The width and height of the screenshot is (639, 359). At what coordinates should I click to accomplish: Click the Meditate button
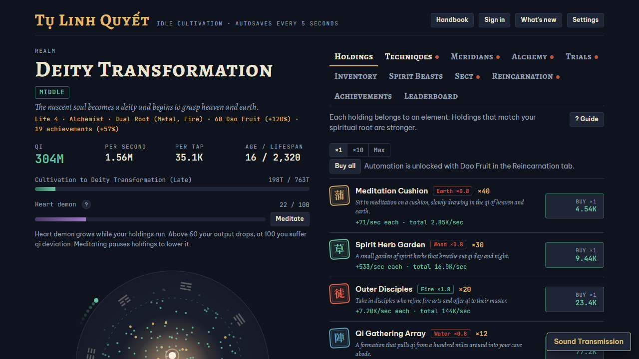[290, 219]
